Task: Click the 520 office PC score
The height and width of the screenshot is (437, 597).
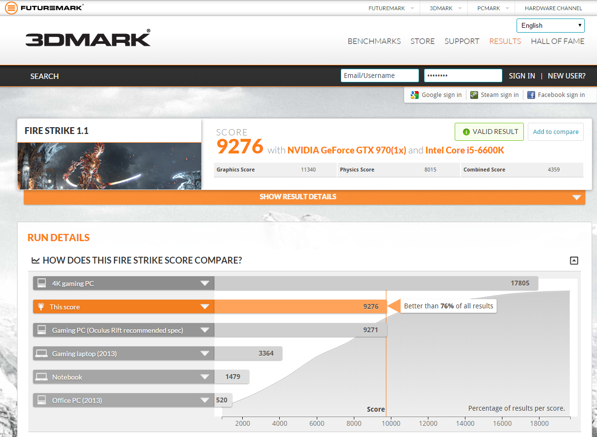Action: (x=222, y=400)
